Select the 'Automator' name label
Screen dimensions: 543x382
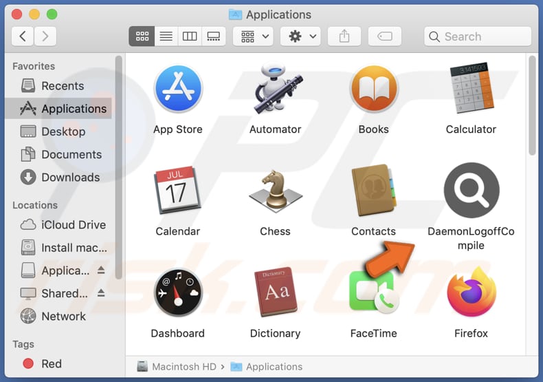pyautogui.click(x=276, y=129)
